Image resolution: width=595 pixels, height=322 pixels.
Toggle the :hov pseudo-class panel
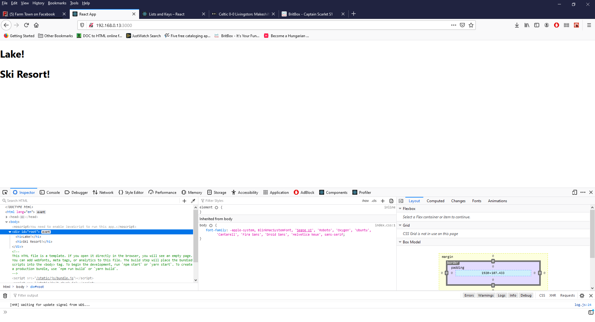365,201
